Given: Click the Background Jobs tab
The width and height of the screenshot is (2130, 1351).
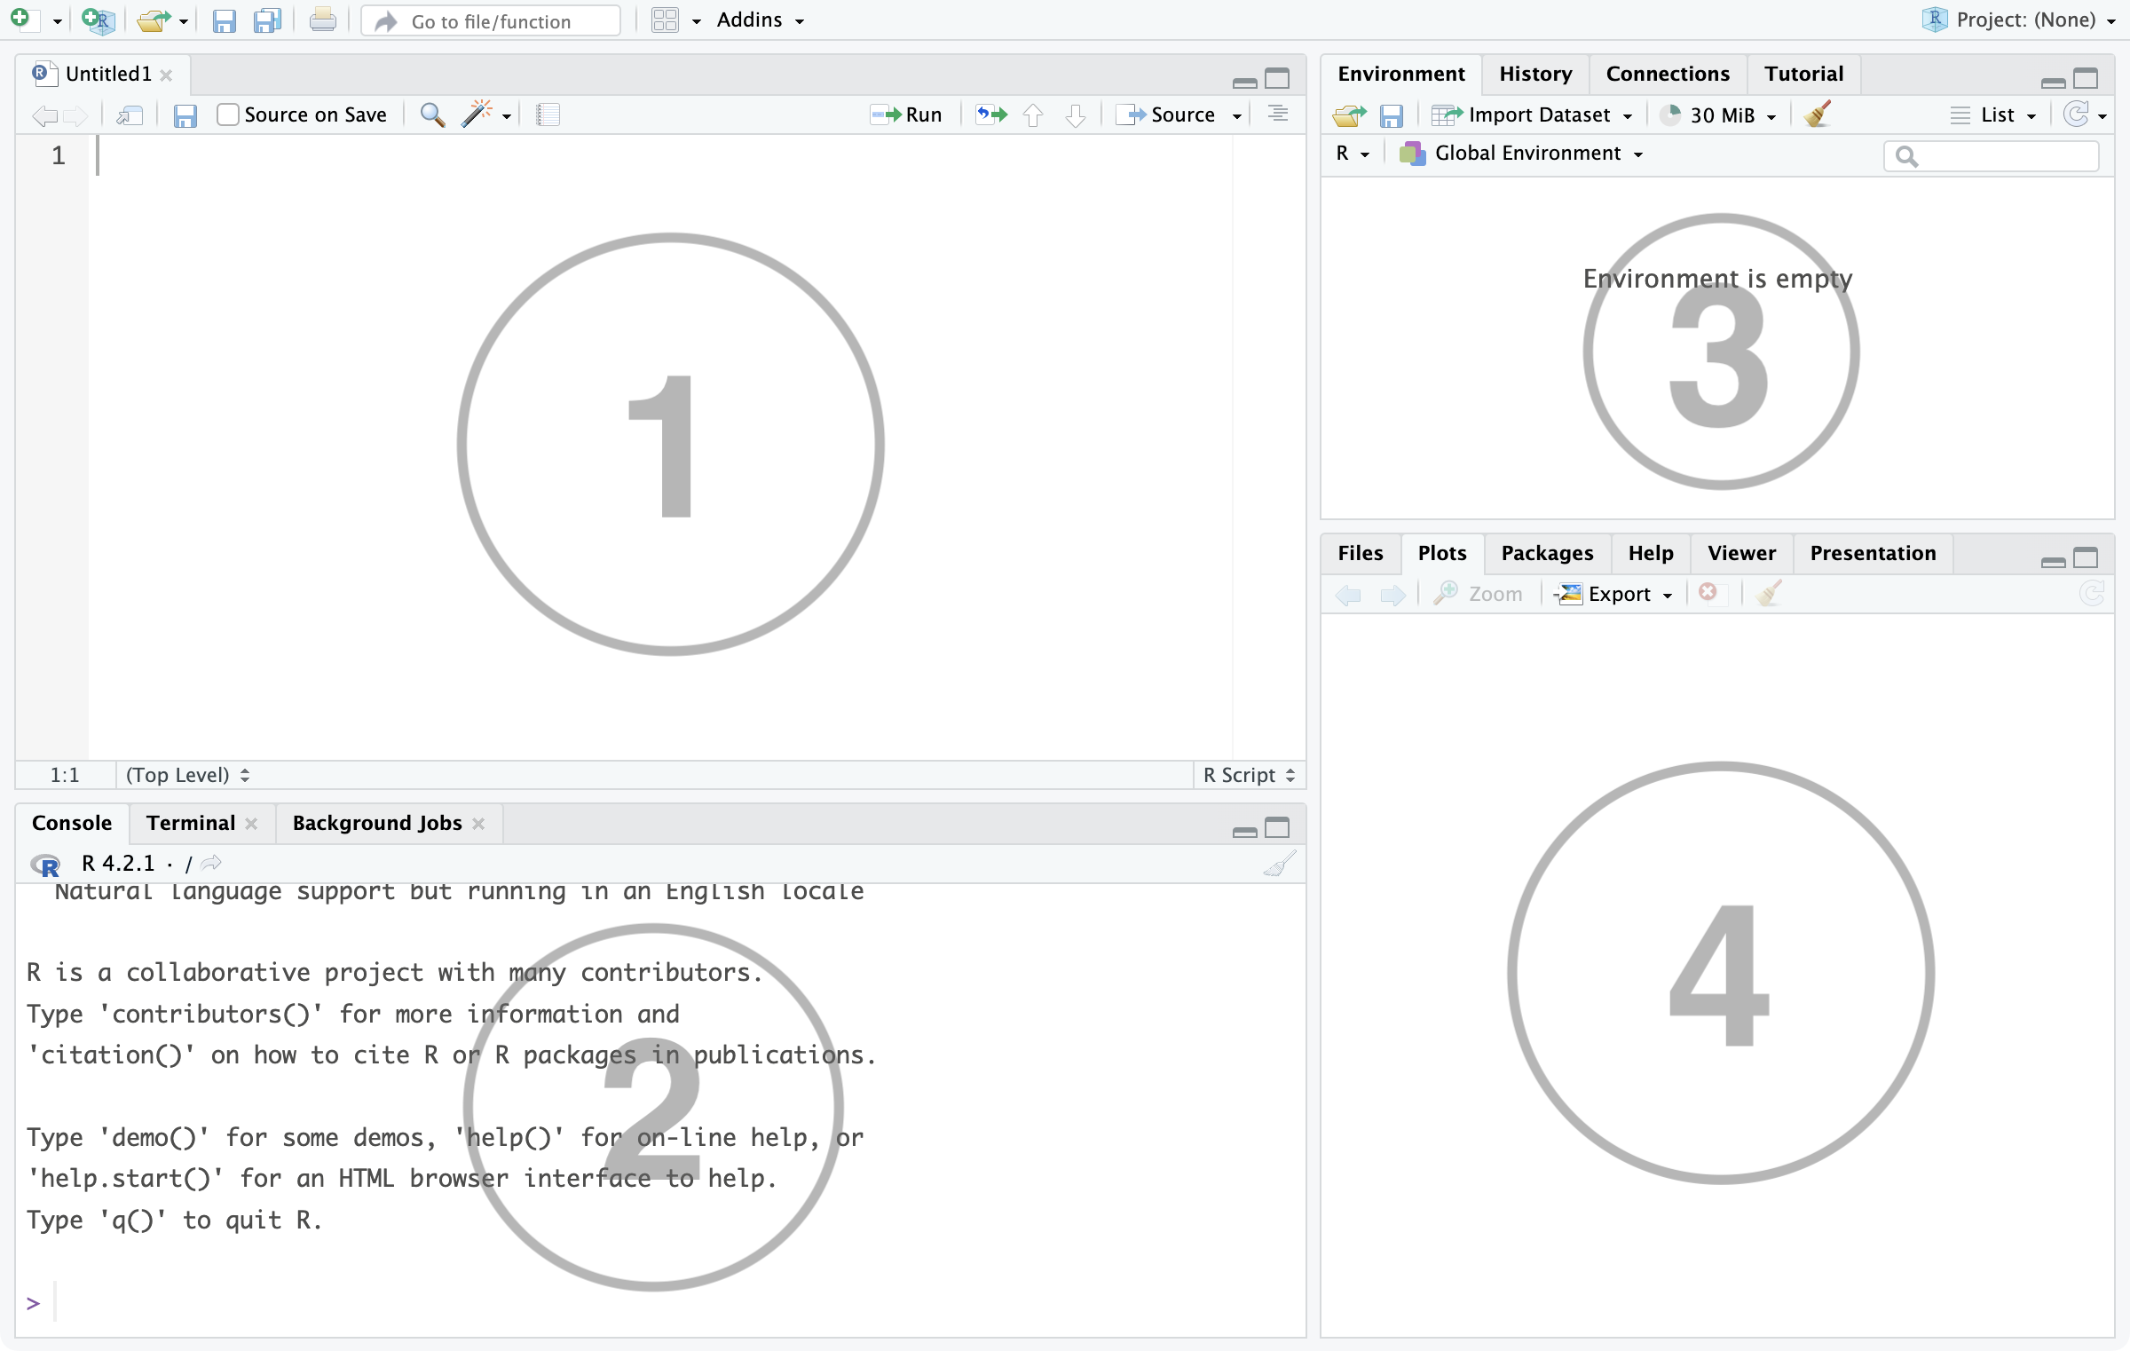Looking at the screenshot, I should [379, 823].
